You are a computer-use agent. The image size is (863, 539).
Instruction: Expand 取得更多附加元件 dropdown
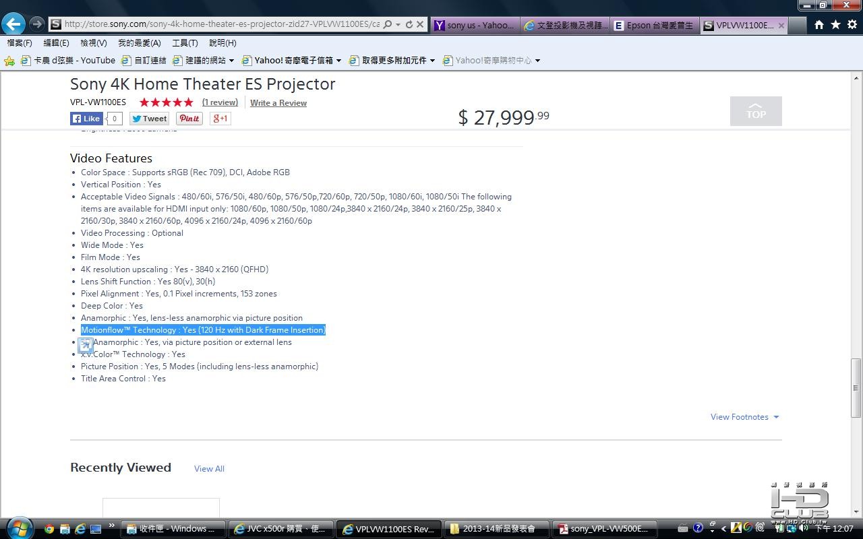432,61
